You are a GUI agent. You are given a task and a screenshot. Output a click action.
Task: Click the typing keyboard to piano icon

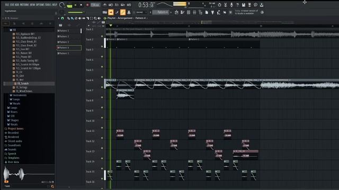105,13
